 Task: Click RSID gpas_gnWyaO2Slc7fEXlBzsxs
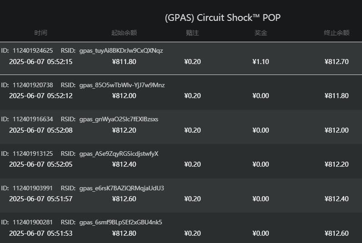(119, 119)
